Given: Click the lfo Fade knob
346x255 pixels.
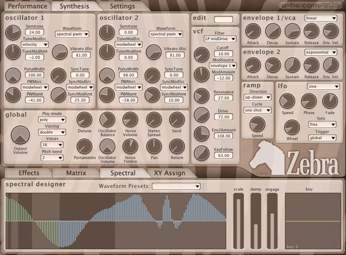Looking at the screenshot, I should [x=330, y=101].
